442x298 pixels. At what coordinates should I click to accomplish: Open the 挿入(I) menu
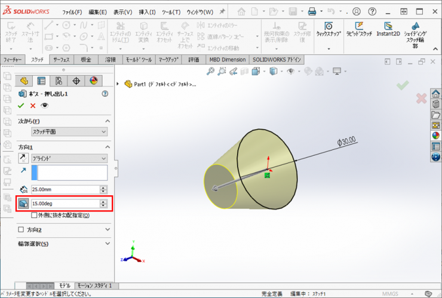147,12
